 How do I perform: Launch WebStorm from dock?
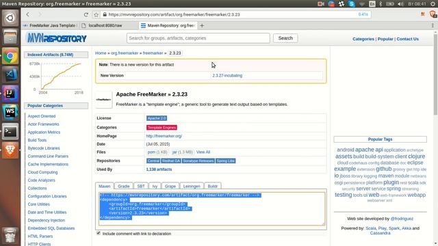10,112
